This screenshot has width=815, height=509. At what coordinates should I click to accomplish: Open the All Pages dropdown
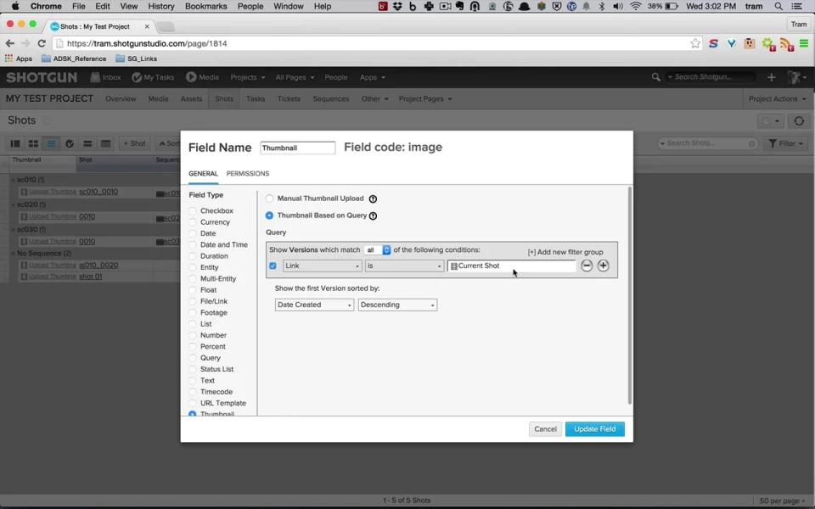coord(295,77)
